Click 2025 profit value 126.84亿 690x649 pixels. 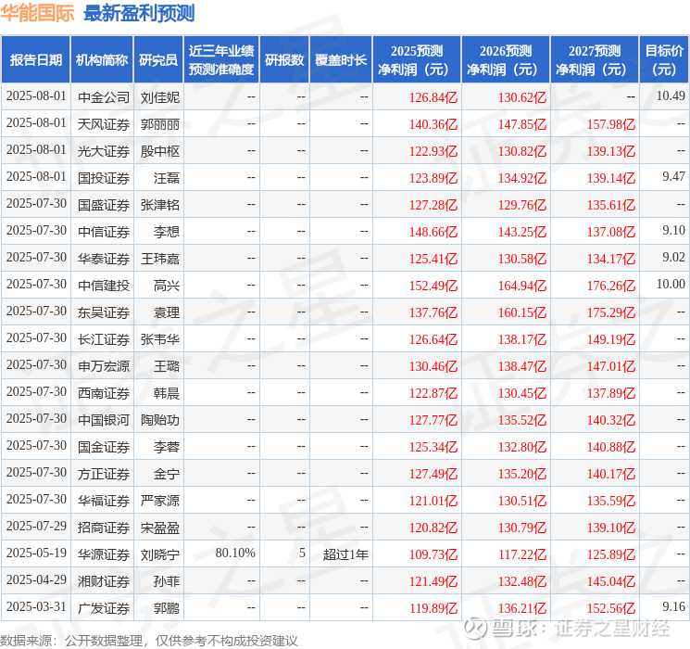pyautogui.click(x=433, y=97)
